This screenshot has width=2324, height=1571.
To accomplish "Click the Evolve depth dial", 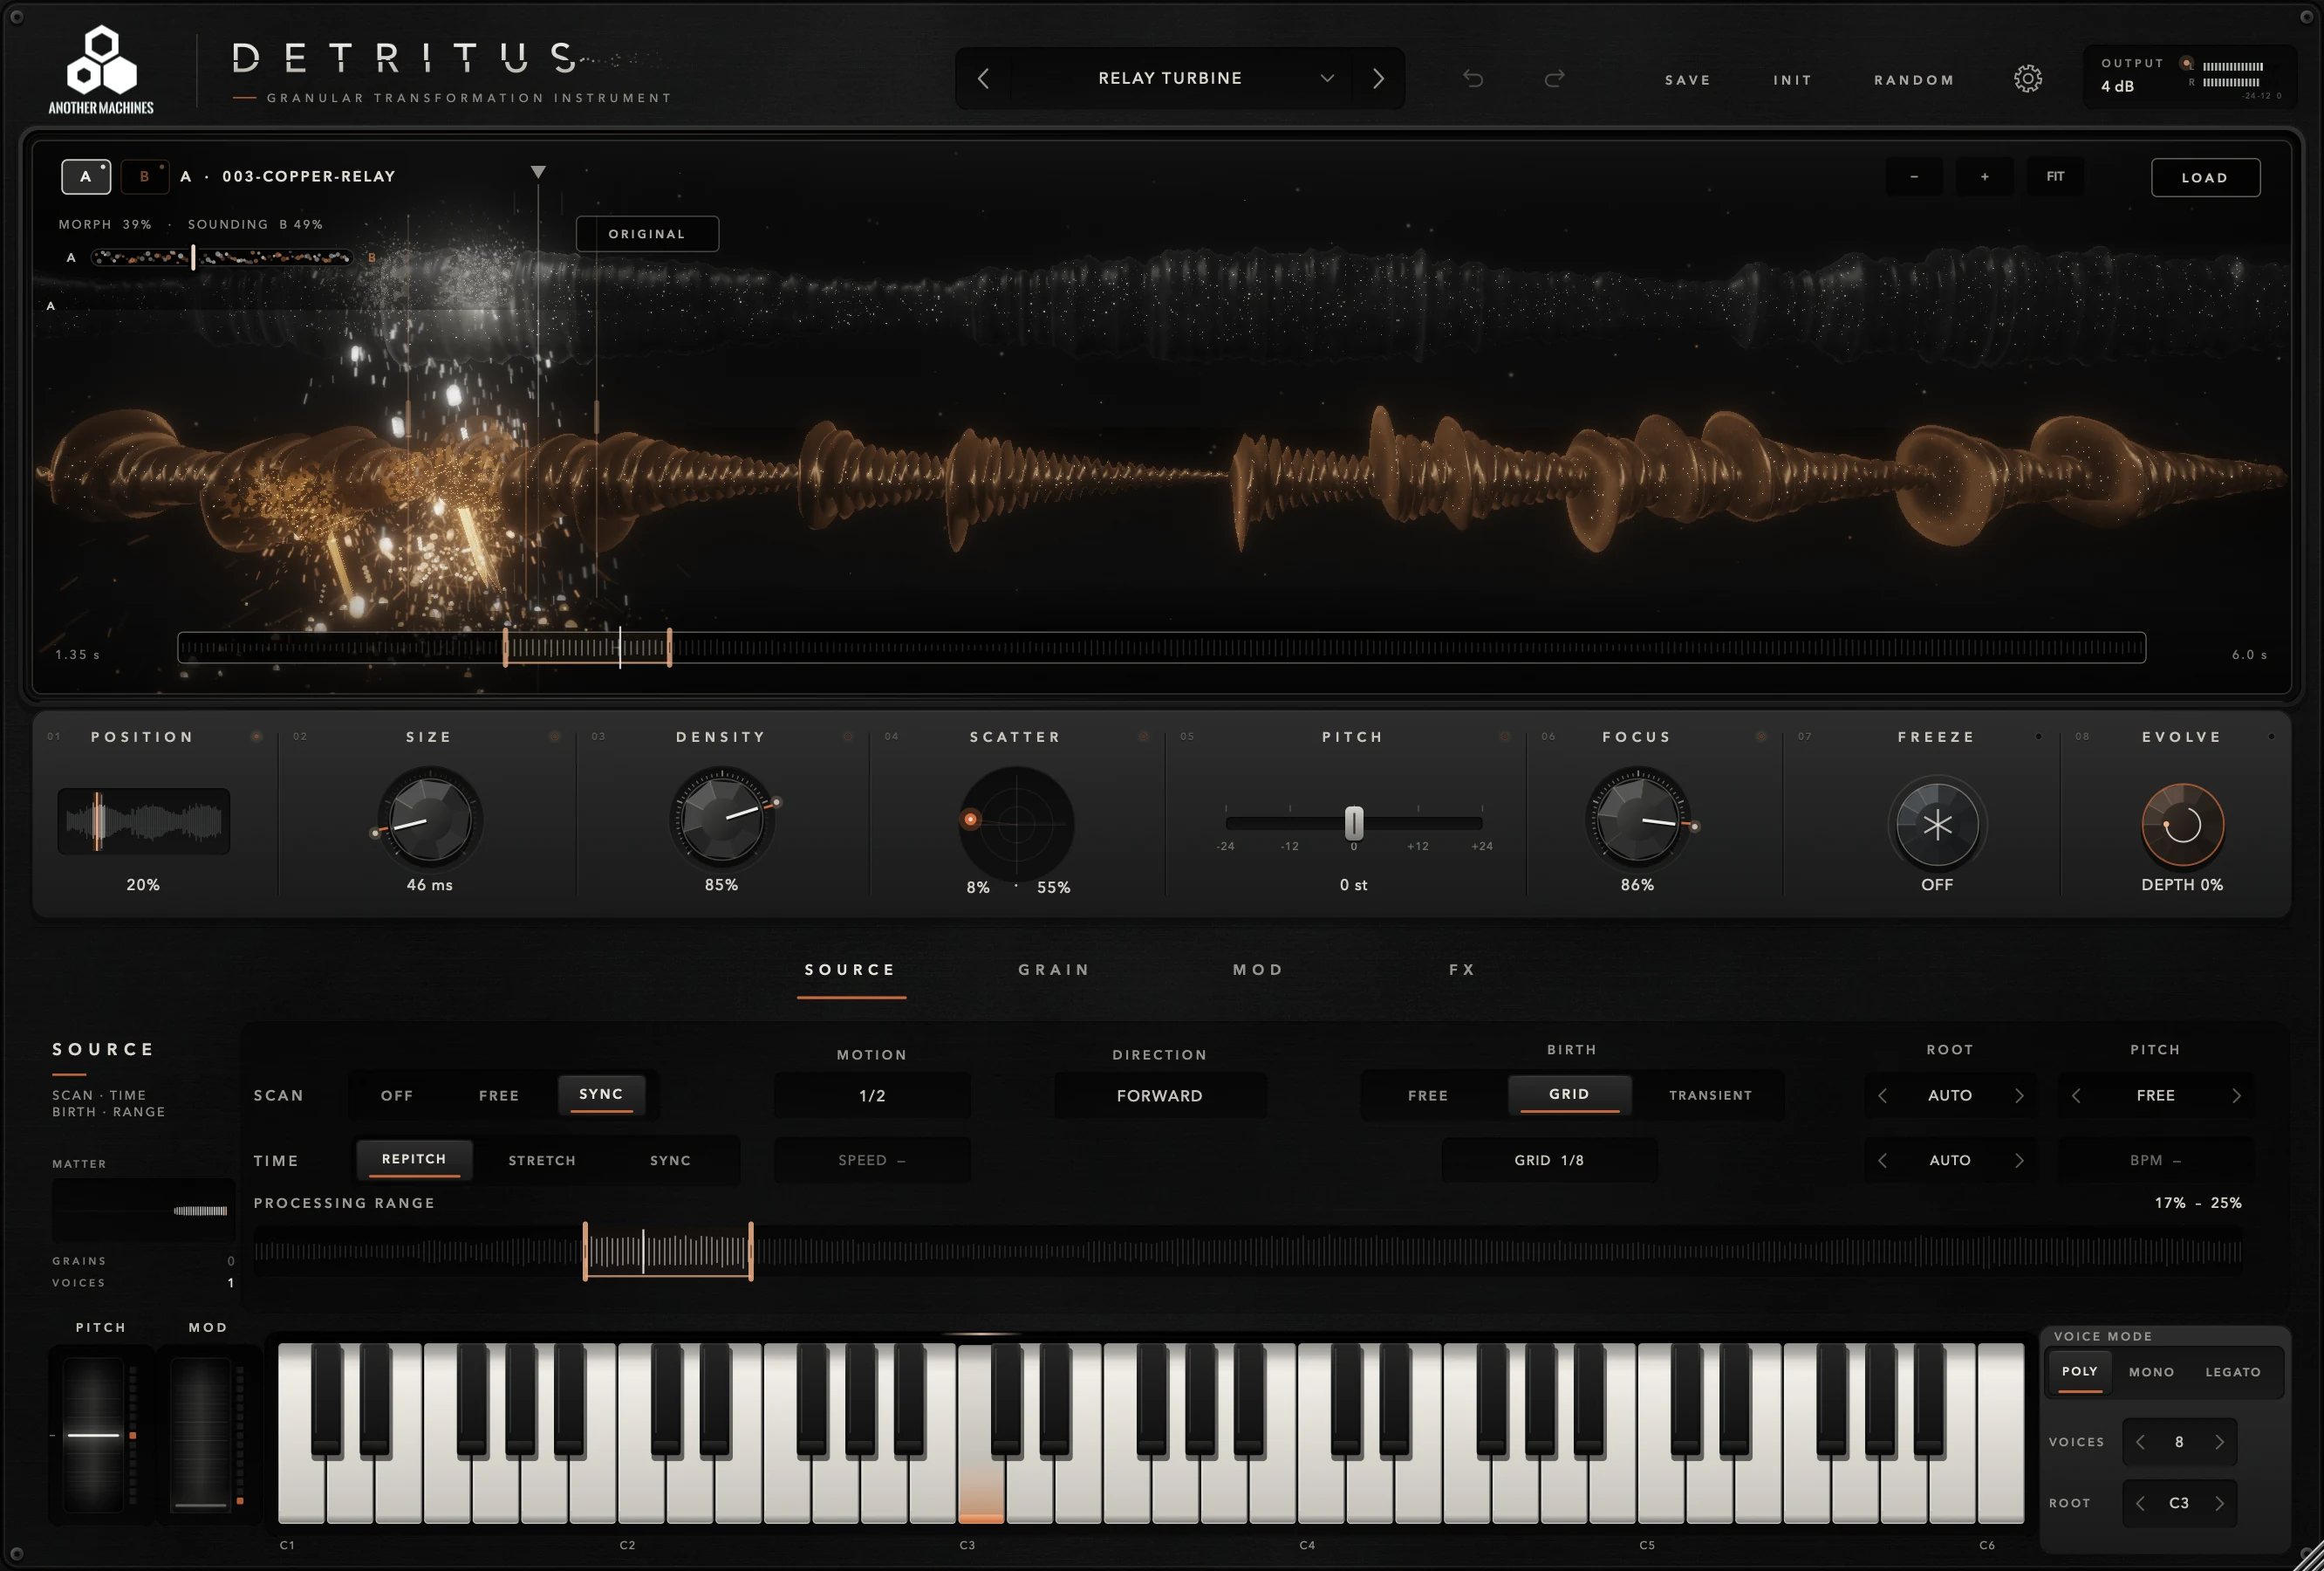I will click(x=2182, y=825).
